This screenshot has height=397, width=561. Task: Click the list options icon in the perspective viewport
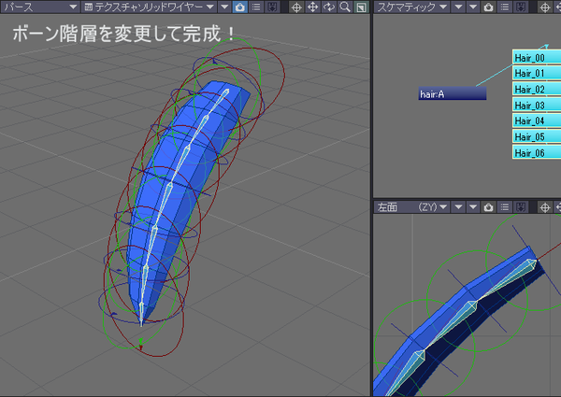coord(256,7)
